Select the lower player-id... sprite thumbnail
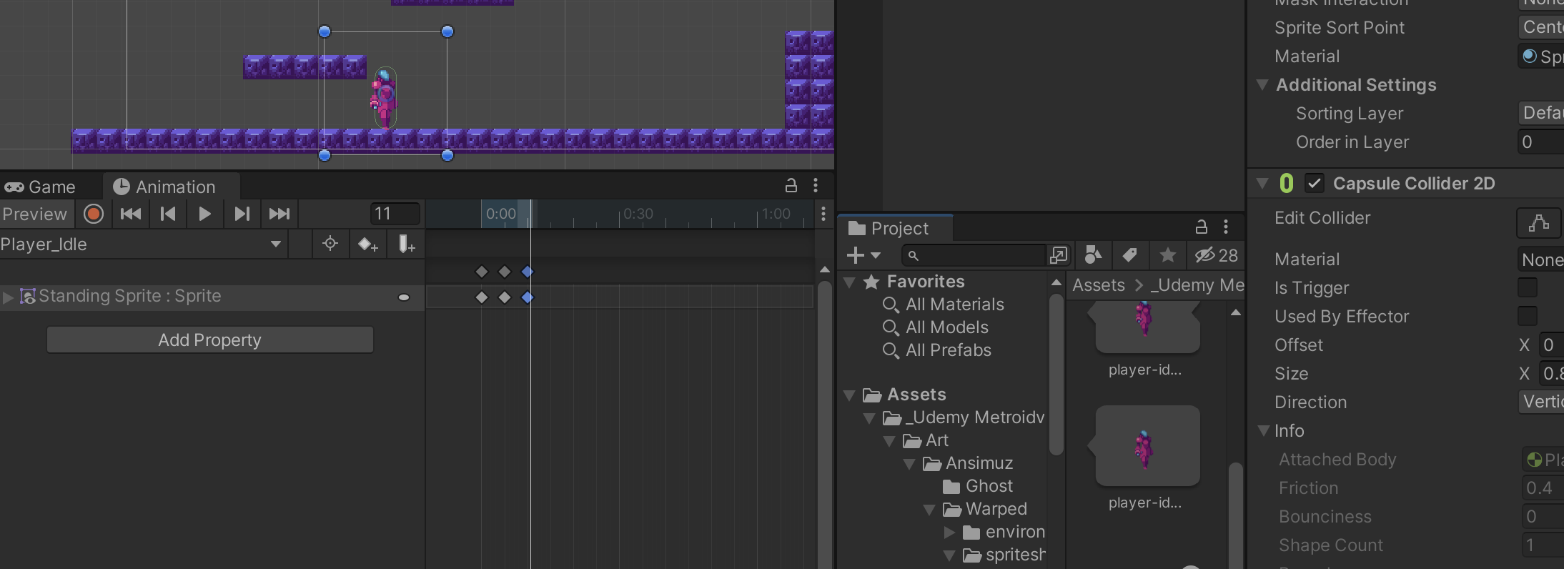 click(x=1148, y=446)
